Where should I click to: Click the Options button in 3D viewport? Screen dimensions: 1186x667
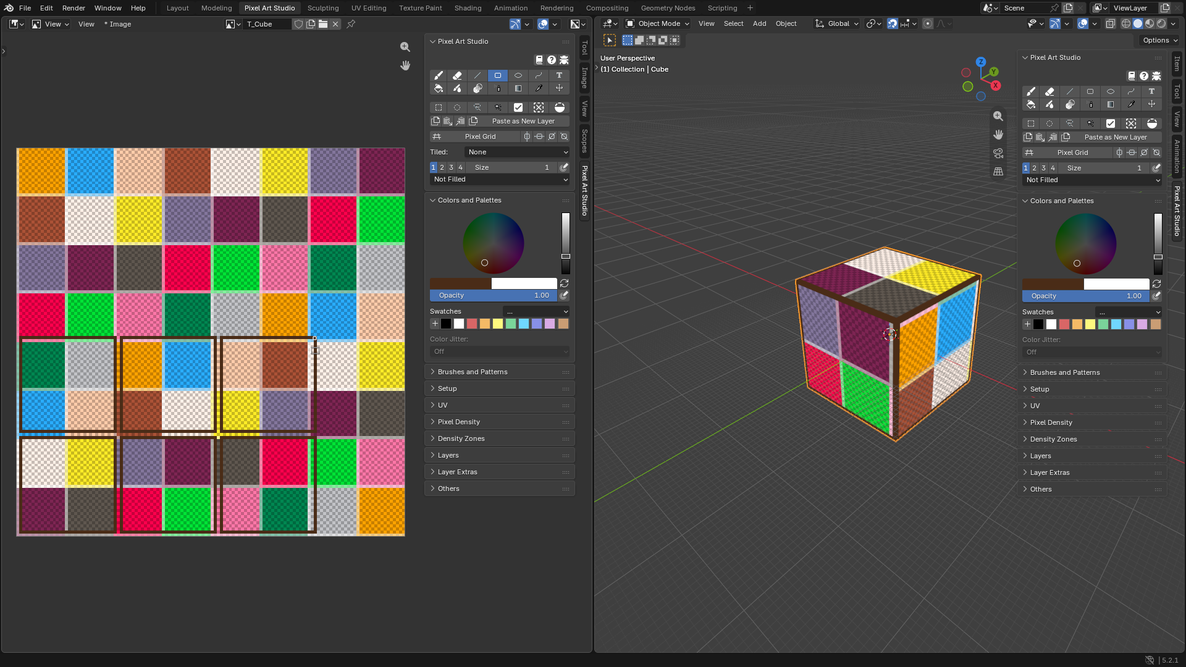(1159, 40)
